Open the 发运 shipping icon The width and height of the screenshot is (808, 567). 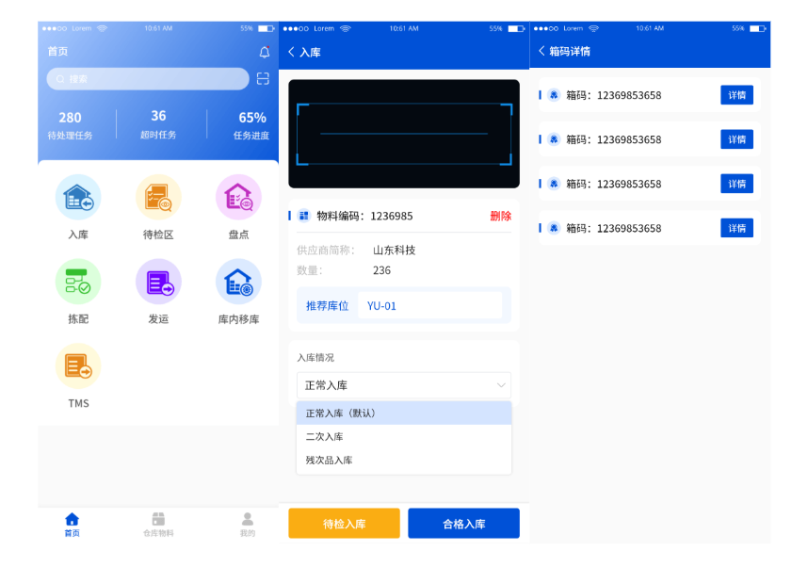pos(158,282)
